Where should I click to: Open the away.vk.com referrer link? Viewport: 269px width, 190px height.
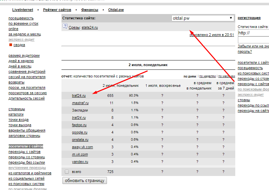coord(82,147)
